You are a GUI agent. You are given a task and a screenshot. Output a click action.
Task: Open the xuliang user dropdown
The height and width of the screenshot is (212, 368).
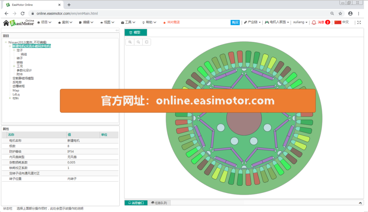click(x=299, y=22)
